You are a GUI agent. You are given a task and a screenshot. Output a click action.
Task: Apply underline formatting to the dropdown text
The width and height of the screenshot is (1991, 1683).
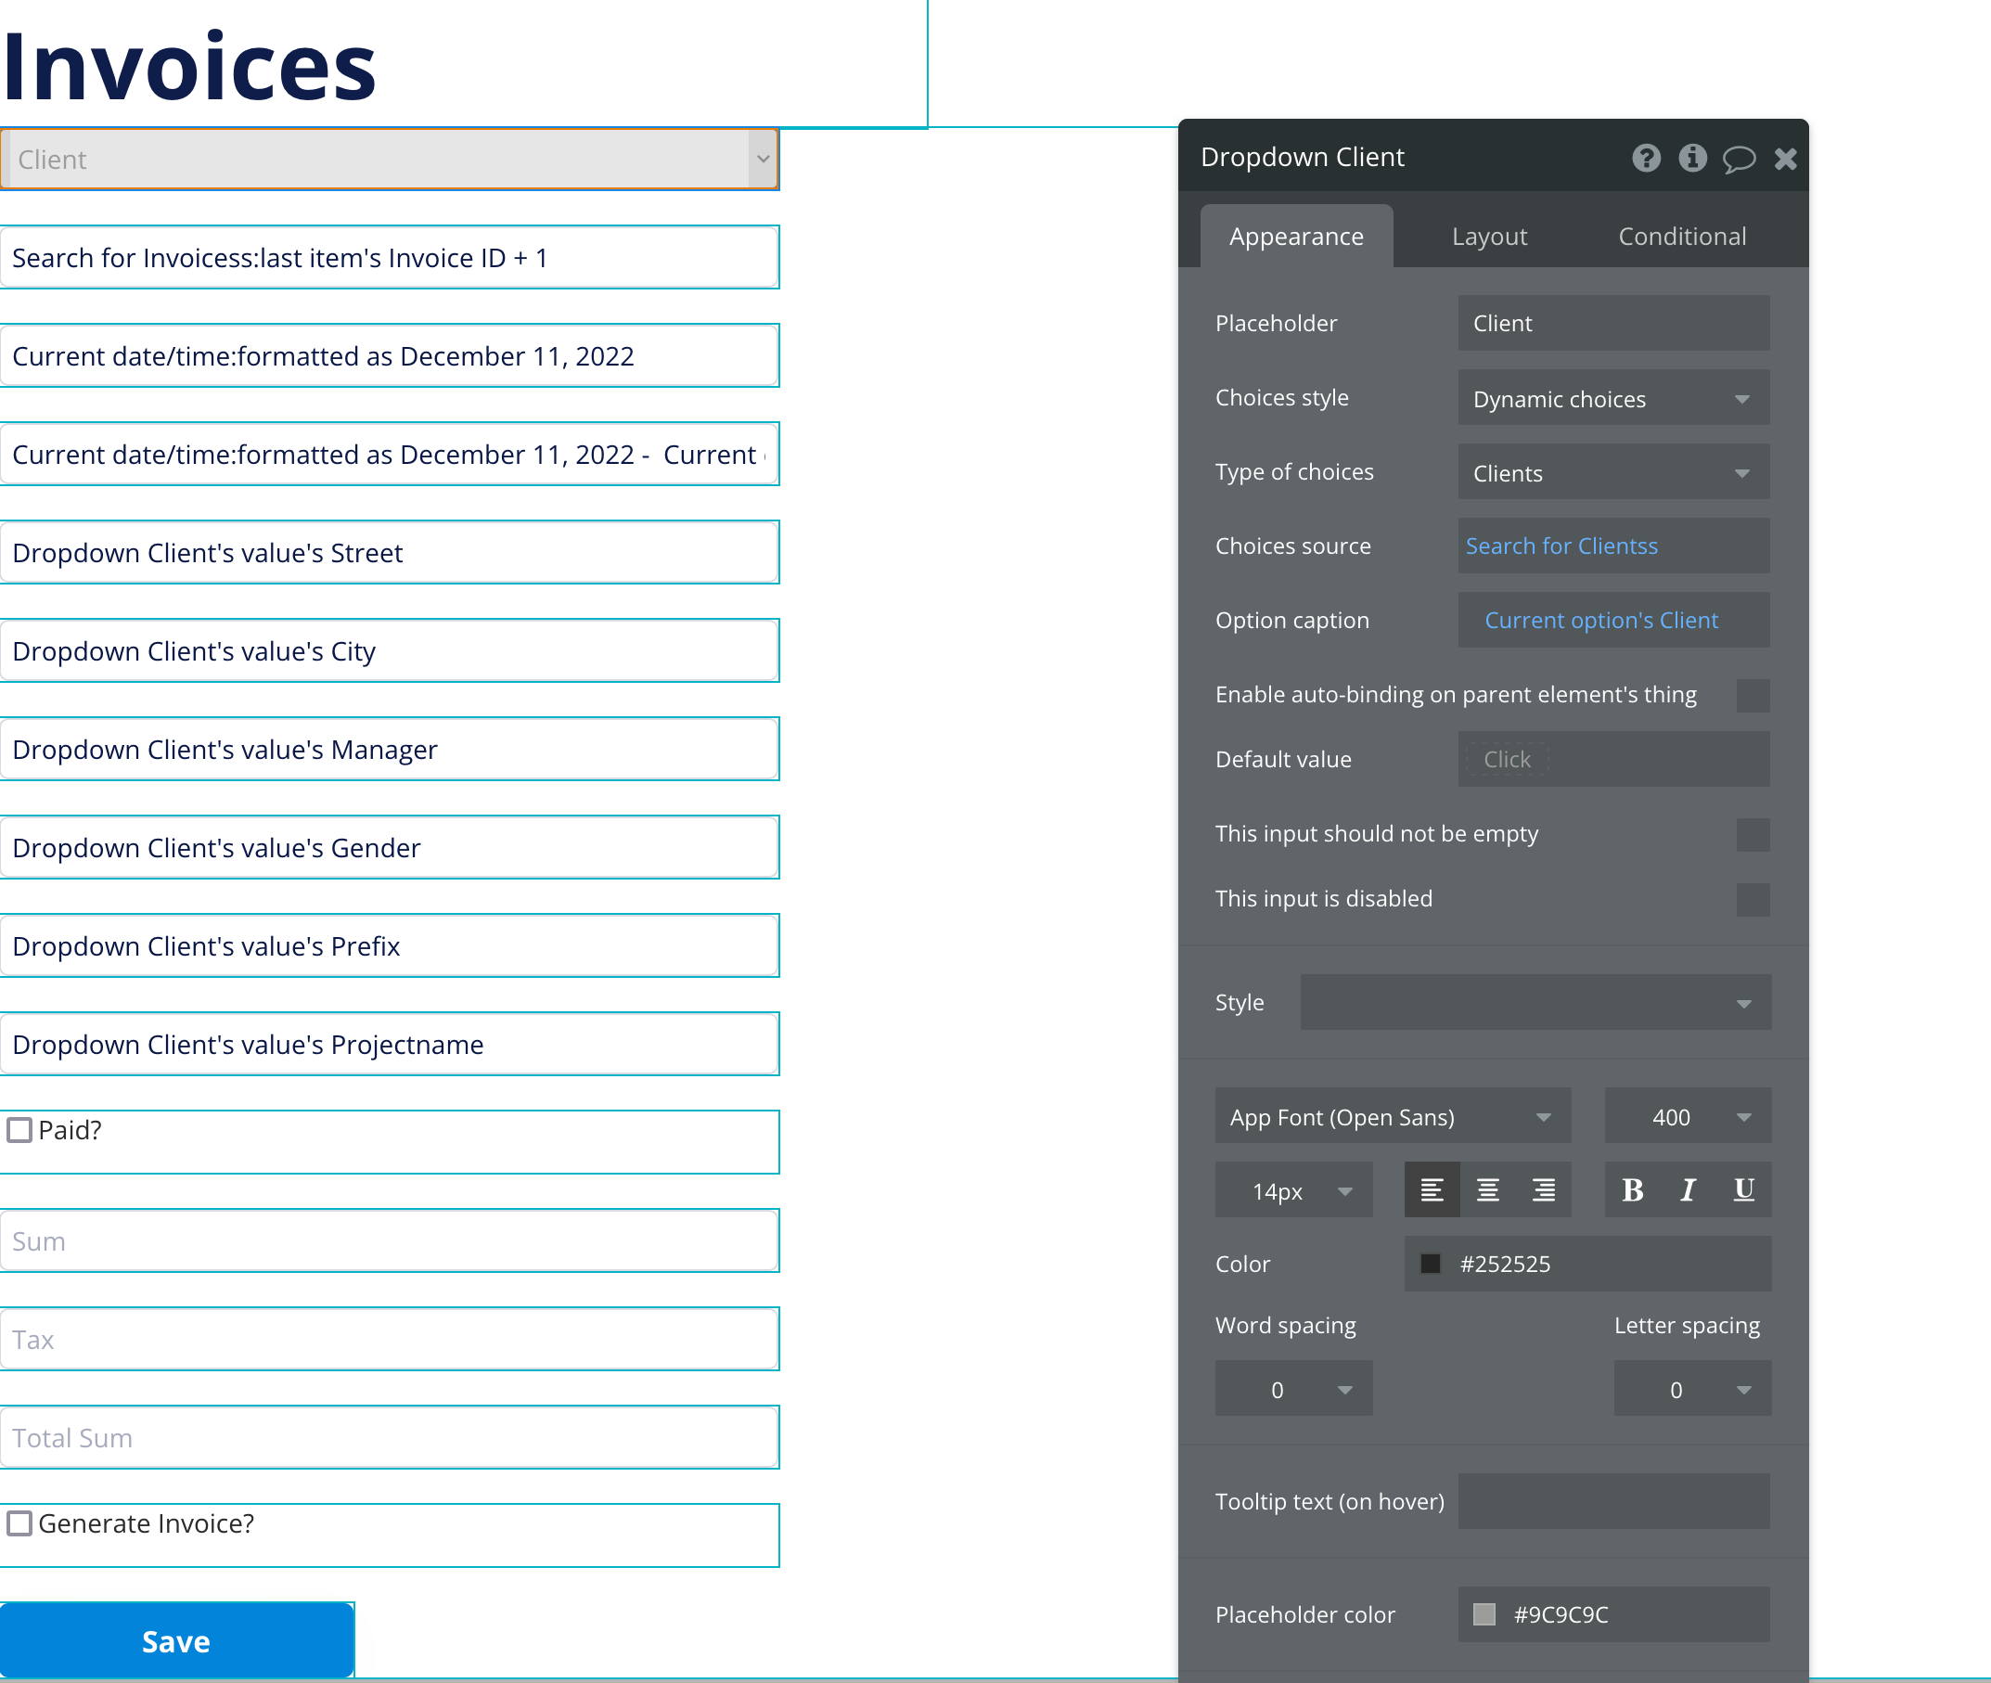click(x=1743, y=1189)
